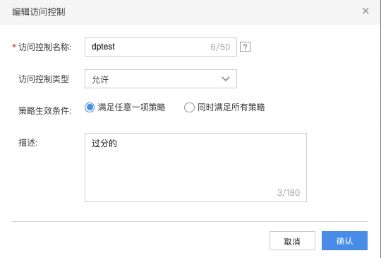Open the 访问控制类型 dropdown showing 允许
The image size is (381, 258).
click(x=161, y=79)
